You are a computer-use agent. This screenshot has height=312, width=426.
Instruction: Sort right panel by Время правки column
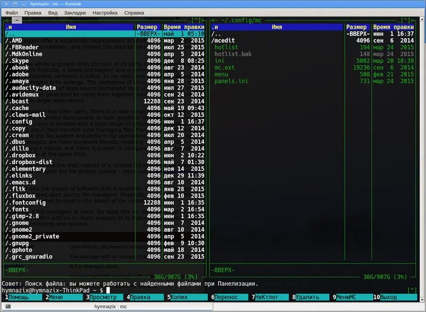click(x=393, y=27)
